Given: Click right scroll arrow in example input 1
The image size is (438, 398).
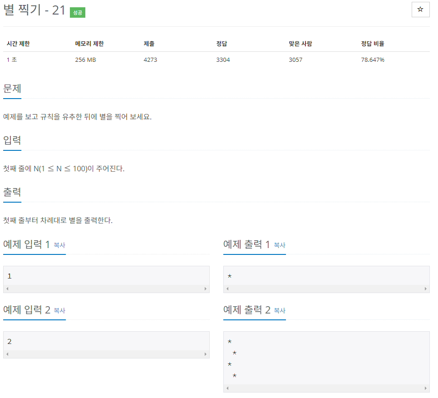Looking at the screenshot, I should pos(206,289).
